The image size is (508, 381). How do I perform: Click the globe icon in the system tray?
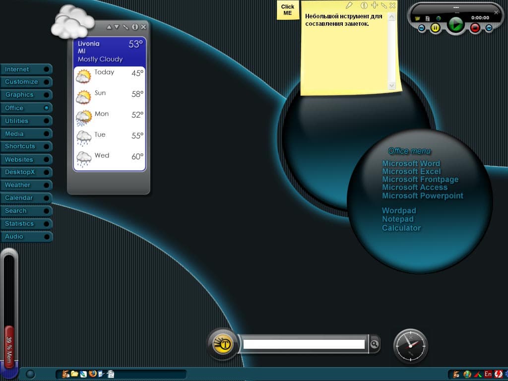[467, 374]
